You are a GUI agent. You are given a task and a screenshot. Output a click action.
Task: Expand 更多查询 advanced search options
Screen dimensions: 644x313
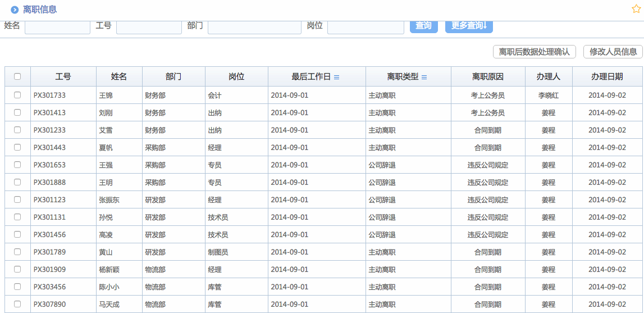tap(469, 26)
